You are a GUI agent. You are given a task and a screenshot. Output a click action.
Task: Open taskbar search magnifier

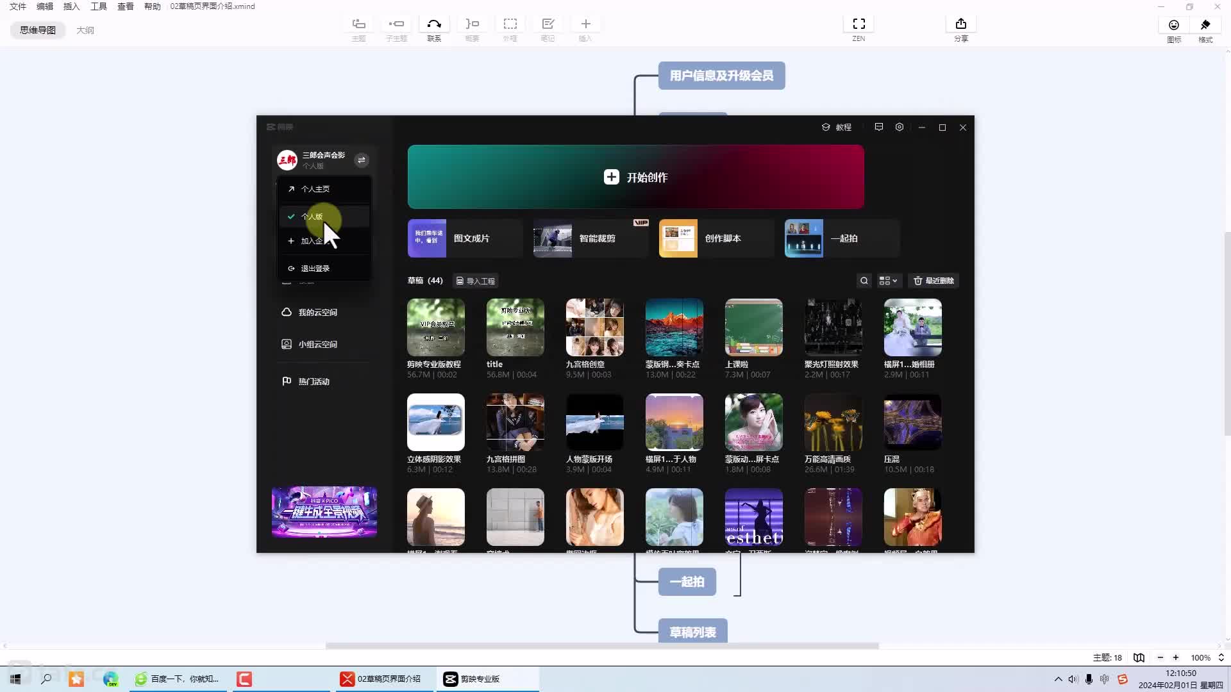(46, 679)
